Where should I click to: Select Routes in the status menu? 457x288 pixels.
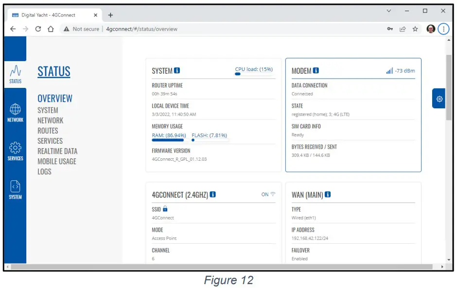pos(48,131)
